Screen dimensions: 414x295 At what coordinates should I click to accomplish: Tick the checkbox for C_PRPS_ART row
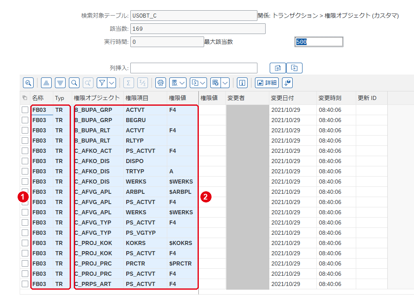[x=25, y=284]
